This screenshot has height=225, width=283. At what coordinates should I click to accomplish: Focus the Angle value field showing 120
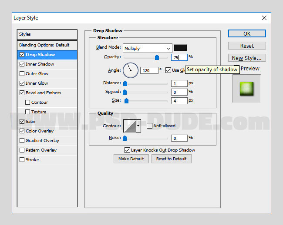tap(149, 70)
